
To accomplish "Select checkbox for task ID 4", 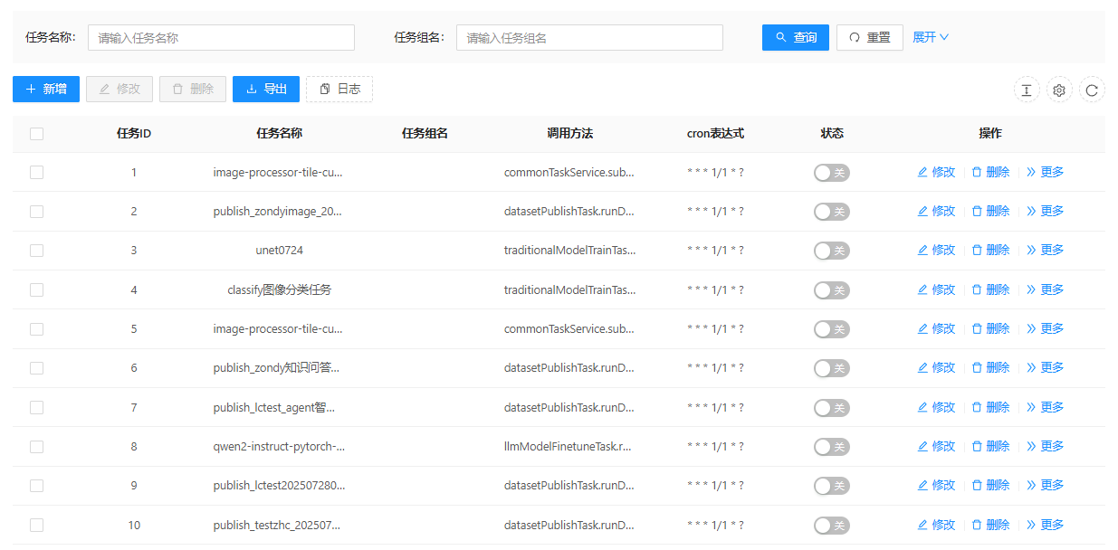I will click(36, 289).
